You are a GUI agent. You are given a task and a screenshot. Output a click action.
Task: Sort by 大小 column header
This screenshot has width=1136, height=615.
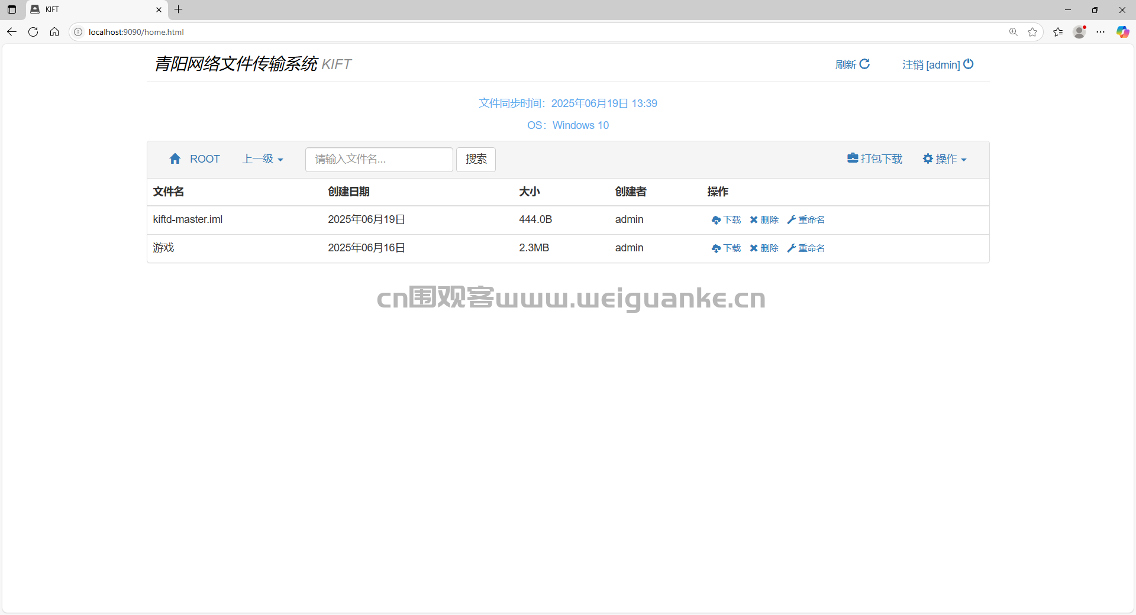(x=530, y=192)
